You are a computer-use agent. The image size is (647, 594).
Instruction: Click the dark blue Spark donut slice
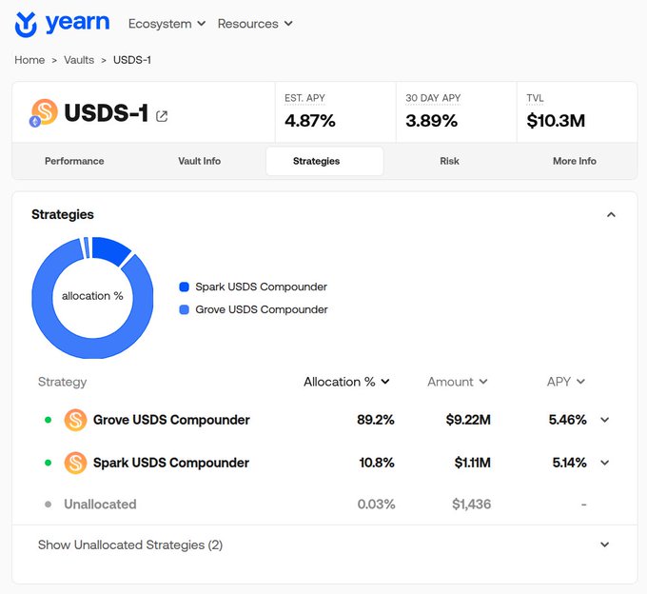tap(108, 250)
